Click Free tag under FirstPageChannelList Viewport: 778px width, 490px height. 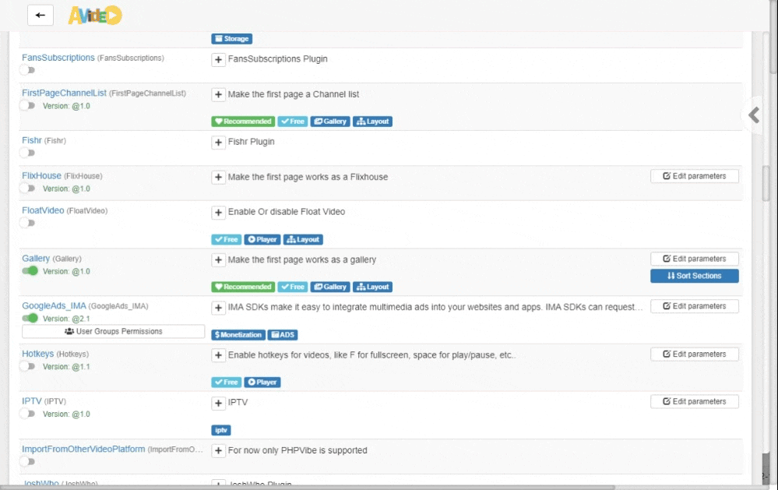point(293,122)
